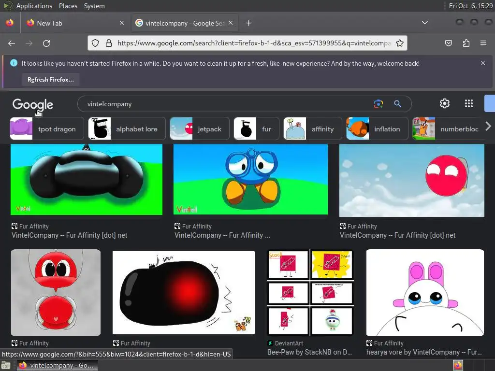Filter results by affinity chip
This screenshot has height=371, width=495.
pyautogui.click(x=313, y=128)
